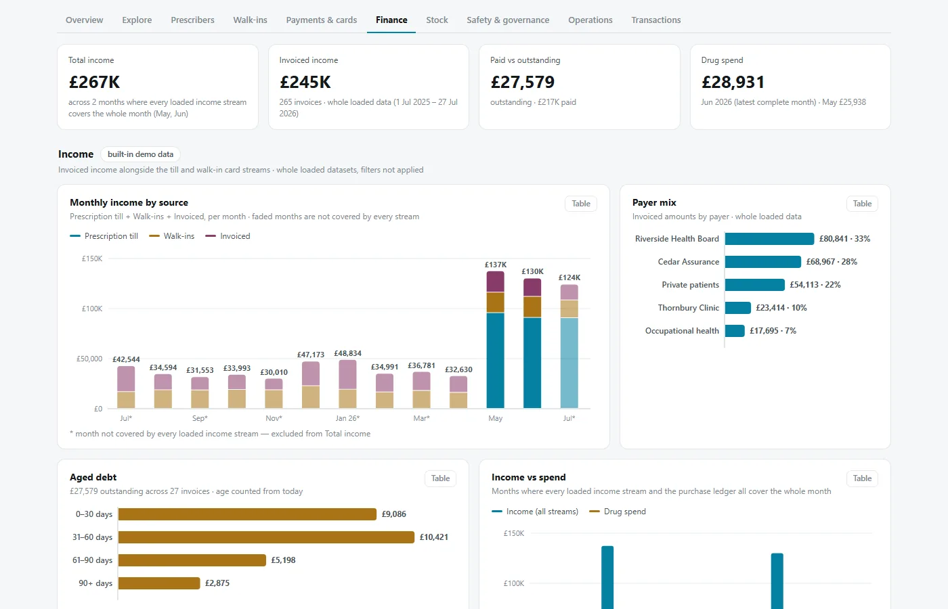Open the Prescribers tab
This screenshot has width=948, height=609.
click(192, 20)
